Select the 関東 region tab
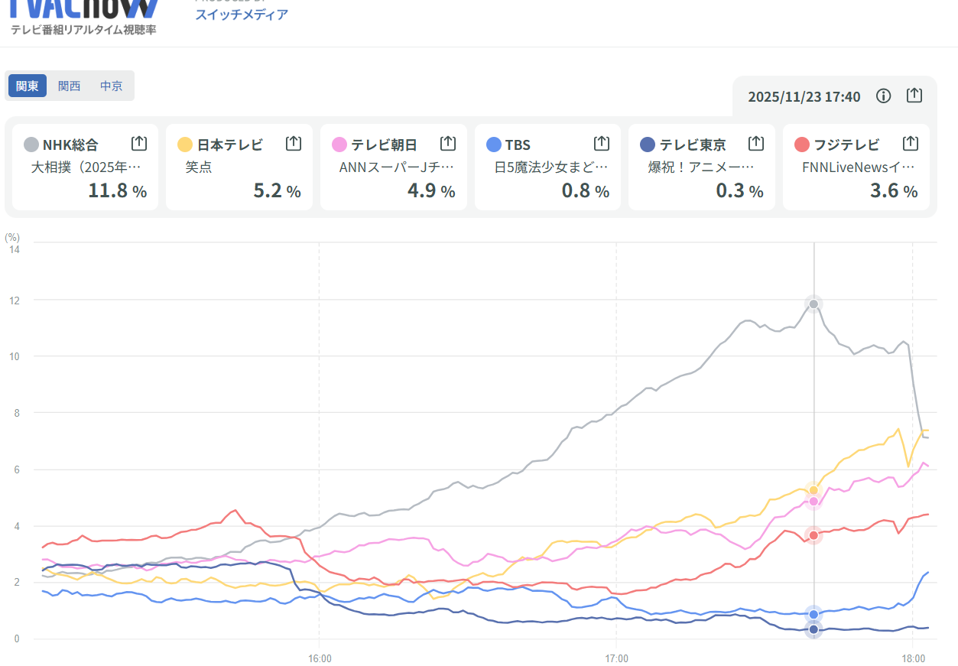Image resolution: width=958 pixels, height=666 pixels. coord(28,86)
